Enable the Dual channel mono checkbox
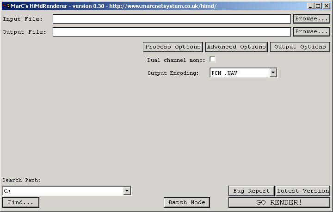 coord(212,60)
